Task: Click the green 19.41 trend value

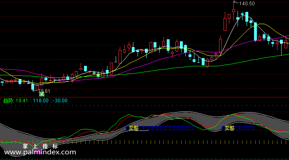Action: click(22, 101)
